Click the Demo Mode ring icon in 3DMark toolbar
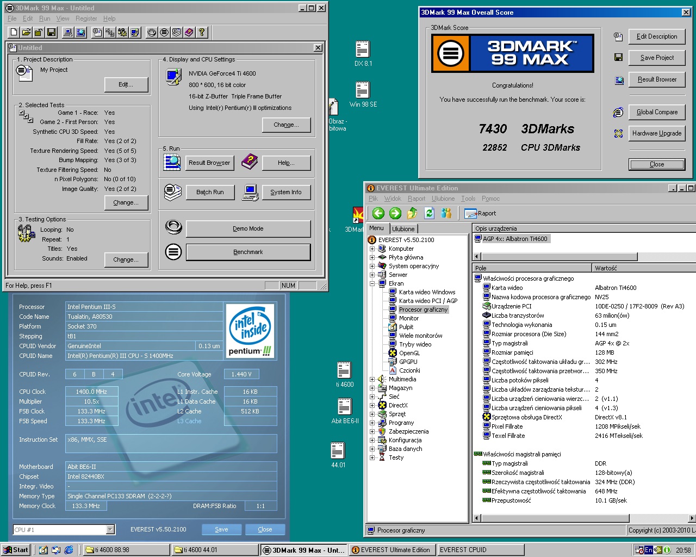The height and width of the screenshot is (557, 696). 152,33
